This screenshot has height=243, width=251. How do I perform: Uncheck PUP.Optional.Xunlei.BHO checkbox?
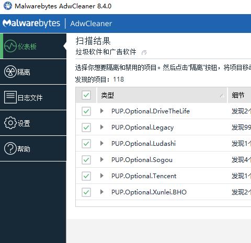coord(86,192)
